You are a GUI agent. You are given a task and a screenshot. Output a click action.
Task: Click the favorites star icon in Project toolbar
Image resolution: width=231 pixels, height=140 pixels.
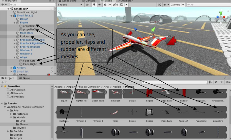pos(222,82)
